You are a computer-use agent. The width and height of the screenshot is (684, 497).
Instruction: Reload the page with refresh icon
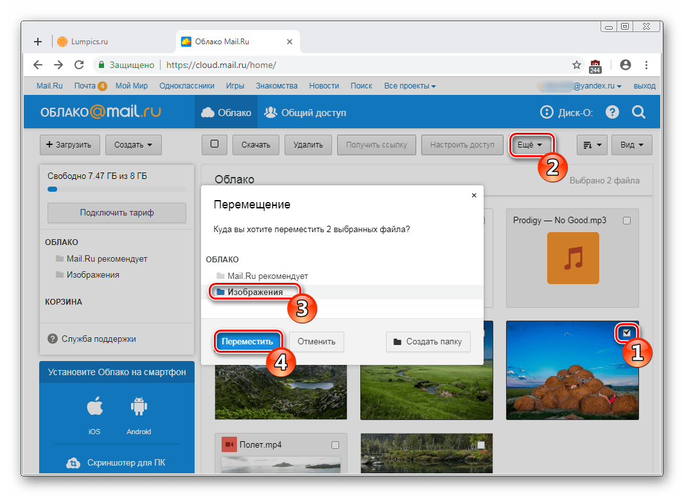click(x=79, y=65)
